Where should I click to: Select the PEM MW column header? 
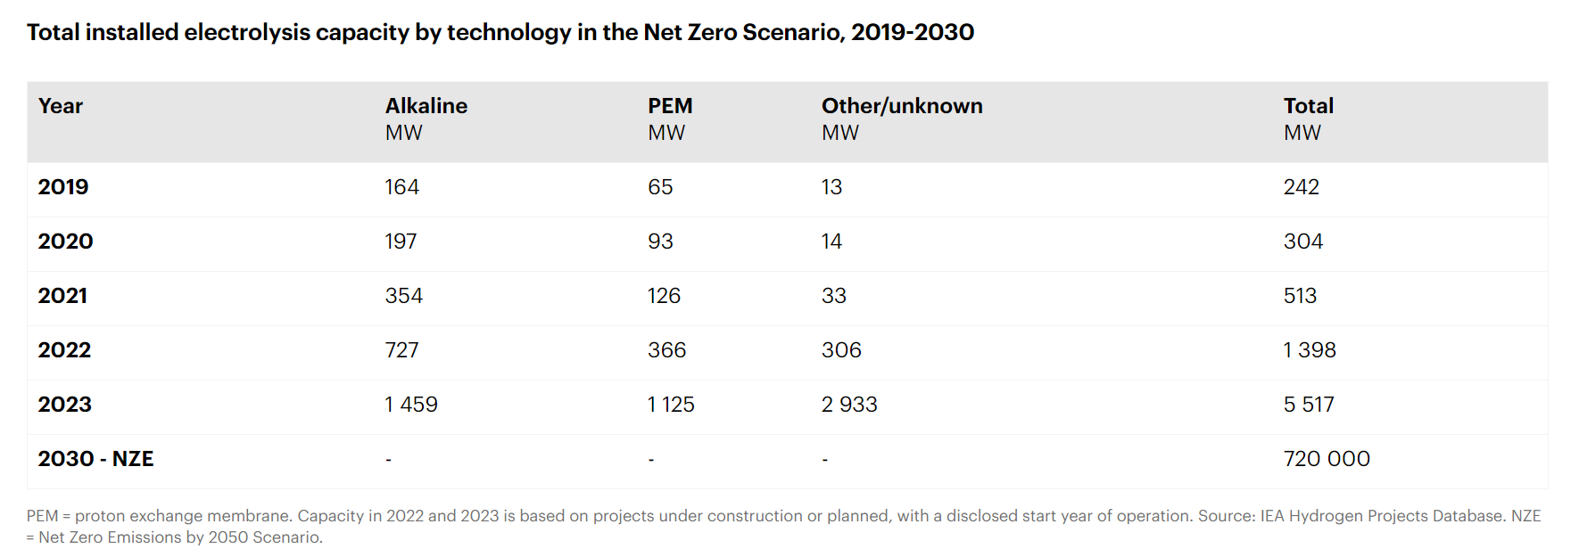coord(670,119)
